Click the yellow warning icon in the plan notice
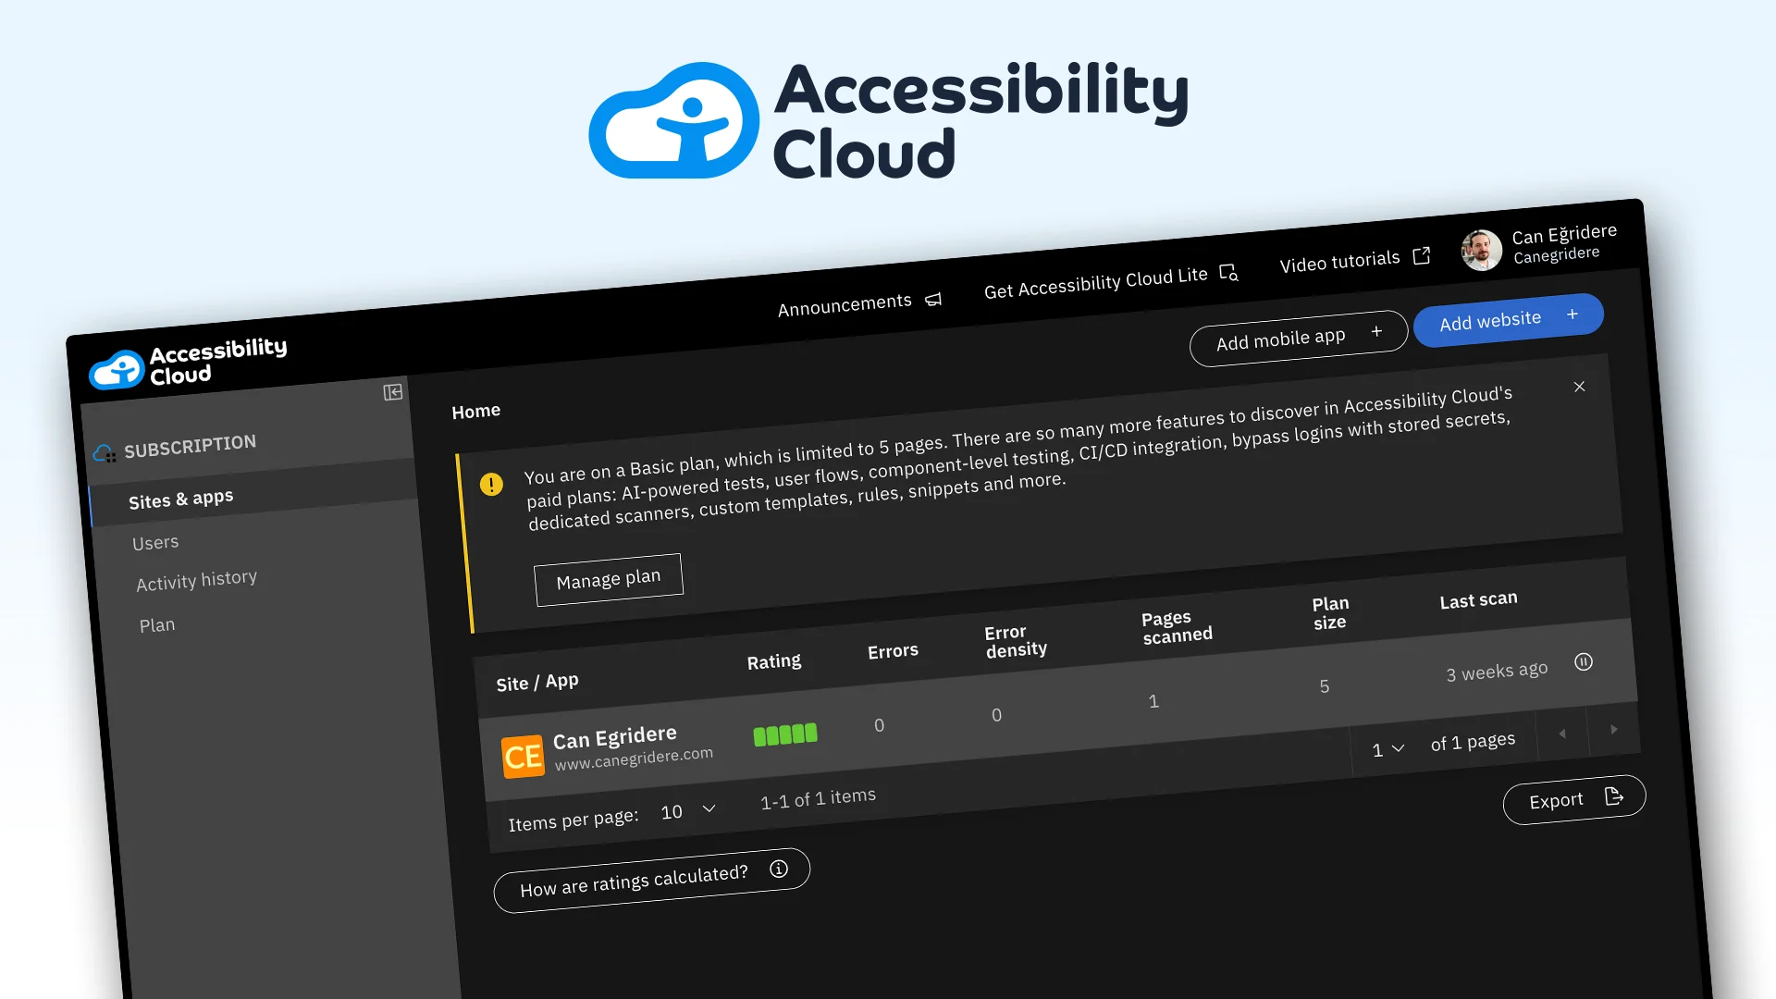This screenshot has height=999, width=1776. [x=491, y=484]
